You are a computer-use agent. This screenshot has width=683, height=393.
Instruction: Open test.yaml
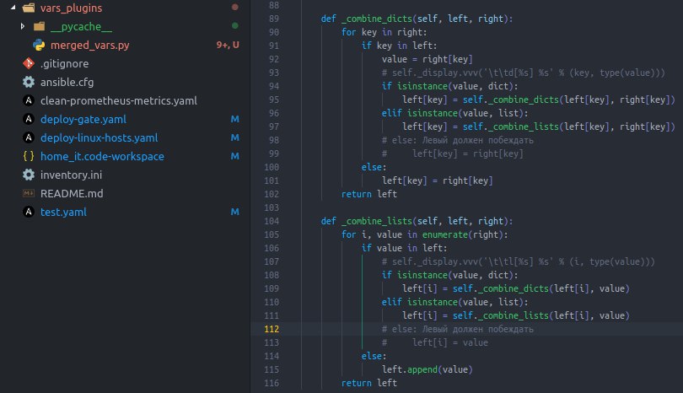(x=63, y=212)
